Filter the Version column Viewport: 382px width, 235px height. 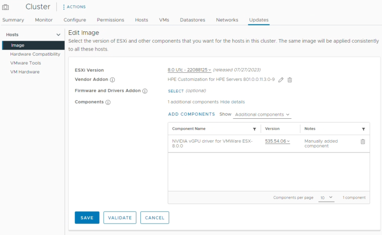[293, 129]
